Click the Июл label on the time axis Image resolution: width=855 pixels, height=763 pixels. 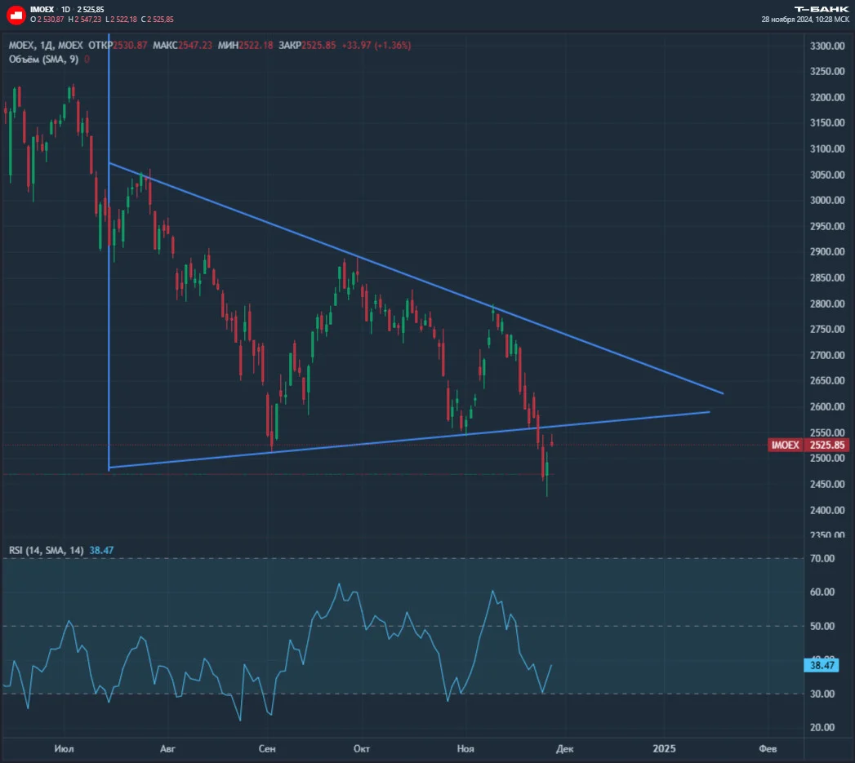point(64,749)
